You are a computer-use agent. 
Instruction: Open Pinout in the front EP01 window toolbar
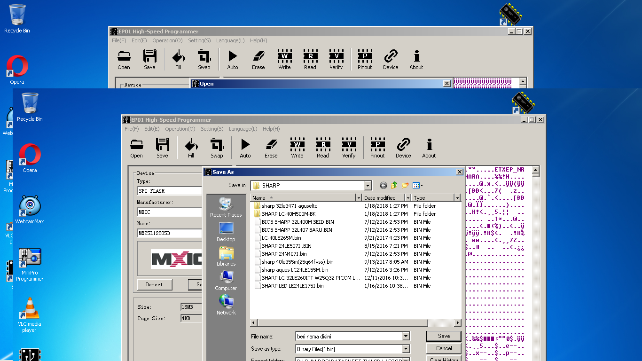point(377,148)
